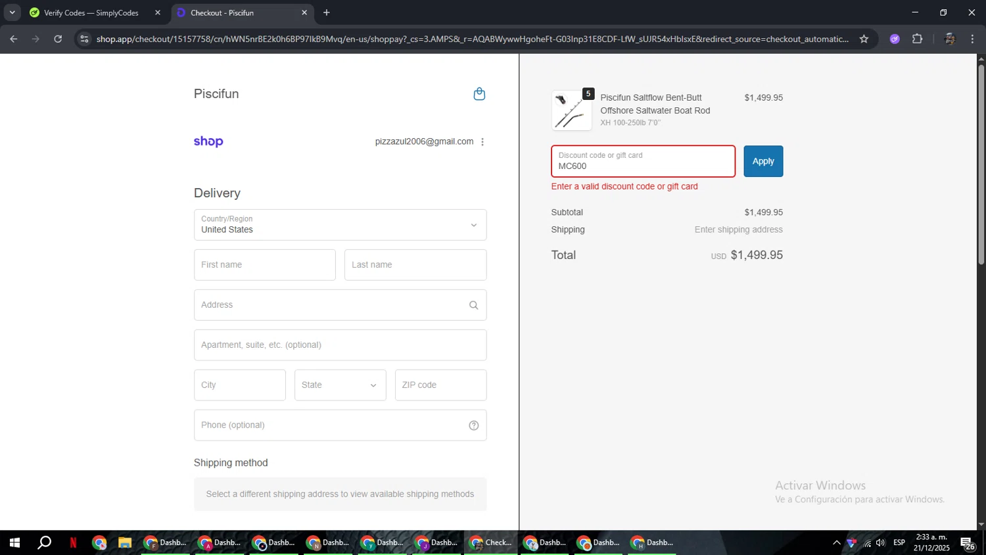Click the product variant text XH 100-250lb 7'0"
Viewport: 986px width, 555px height.
pos(630,123)
